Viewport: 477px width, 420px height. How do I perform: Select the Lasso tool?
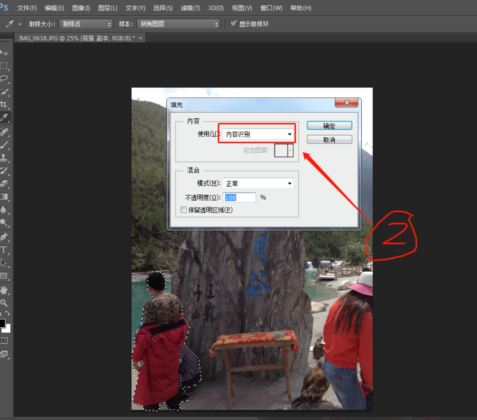[4, 79]
